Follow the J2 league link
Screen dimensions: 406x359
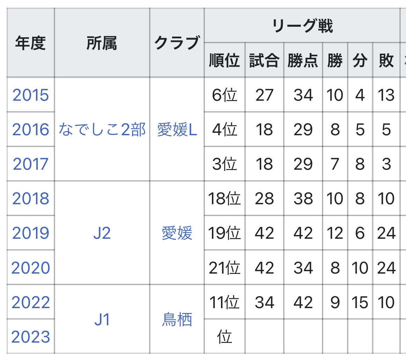tap(102, 233)
